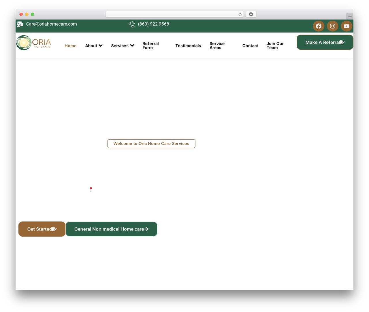The height and width of the screenshot is (312, 369).
Task: Click the Welcome to Oria Home Care Services badge
Action: click(151, 144)
